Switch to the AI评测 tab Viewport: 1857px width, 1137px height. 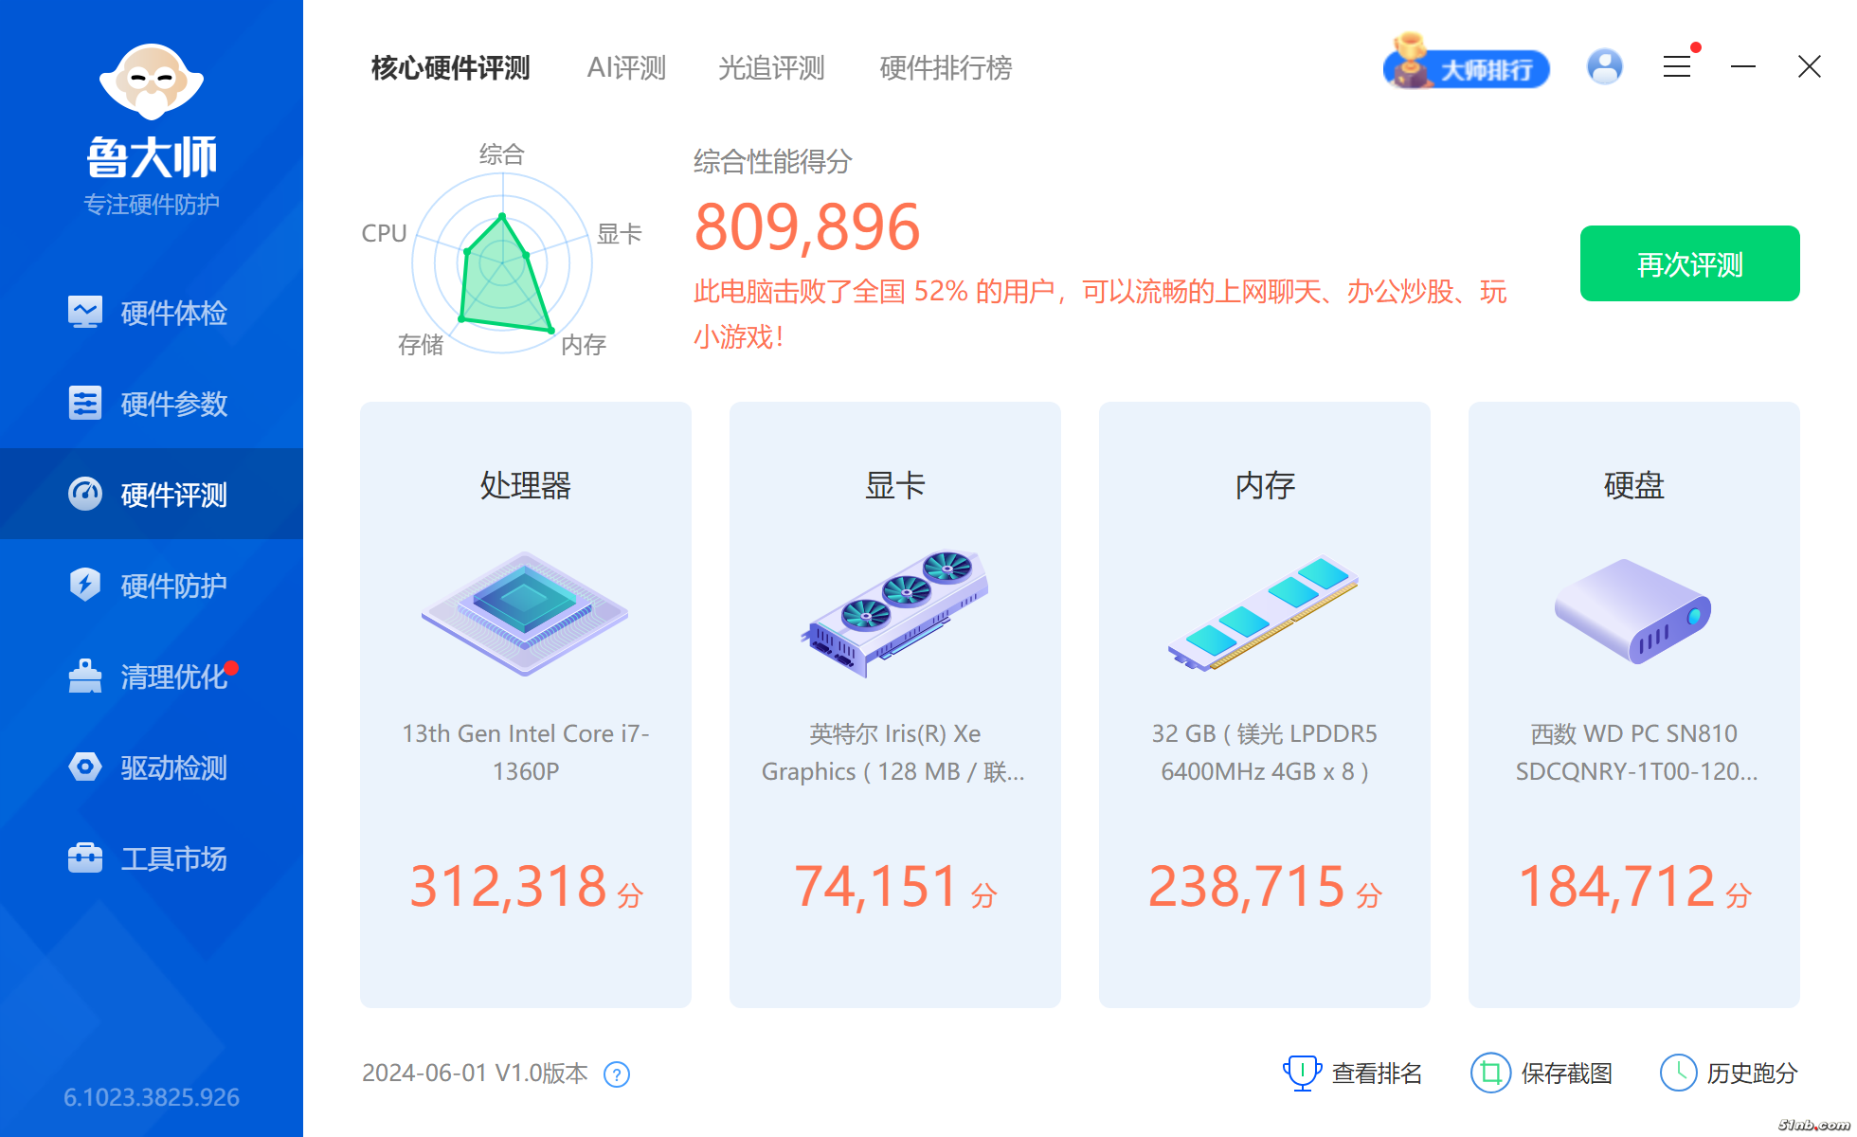click(626, 68)
